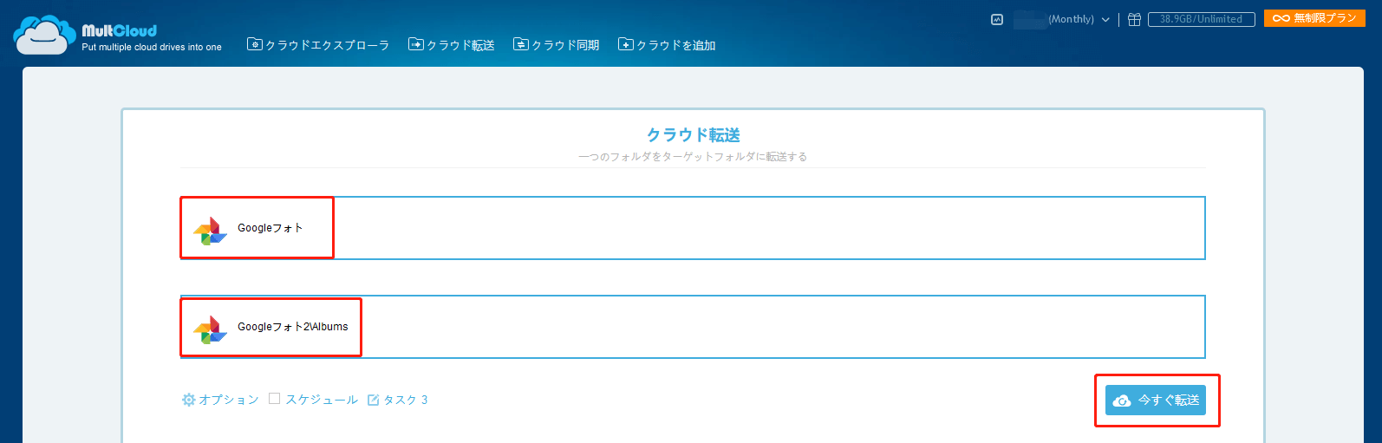Image resolution: width=1382 pixels, height=443 pixels.
Task: Click the destination Google Photos pinwheel icon
Action: coord(210,329)
